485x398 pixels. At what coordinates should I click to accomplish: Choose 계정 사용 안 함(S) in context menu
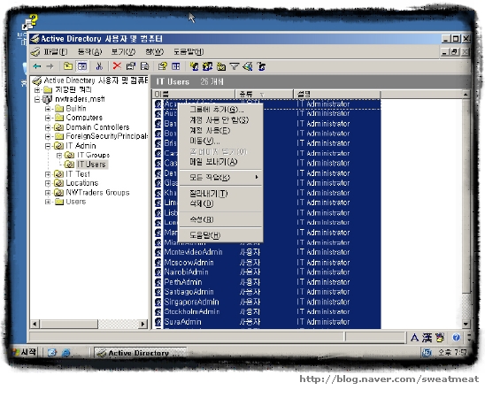[x=221, y=120]
